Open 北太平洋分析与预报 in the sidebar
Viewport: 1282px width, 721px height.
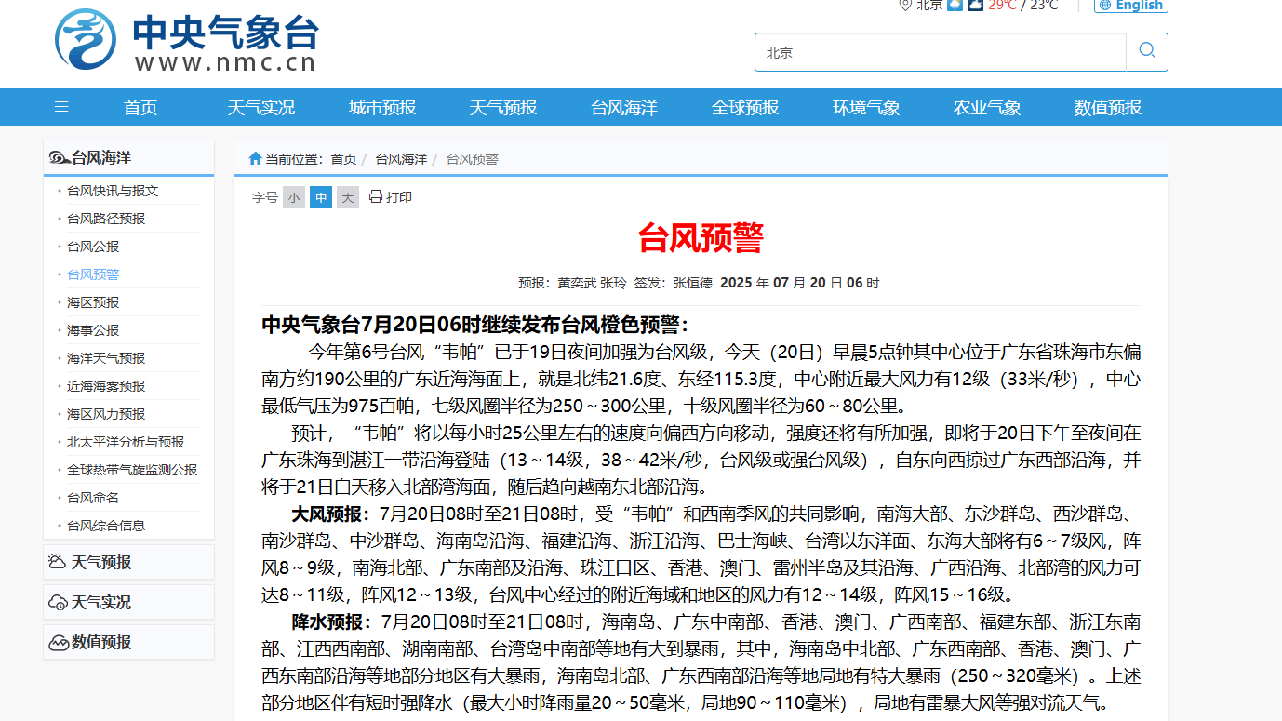tap(126, 442)
